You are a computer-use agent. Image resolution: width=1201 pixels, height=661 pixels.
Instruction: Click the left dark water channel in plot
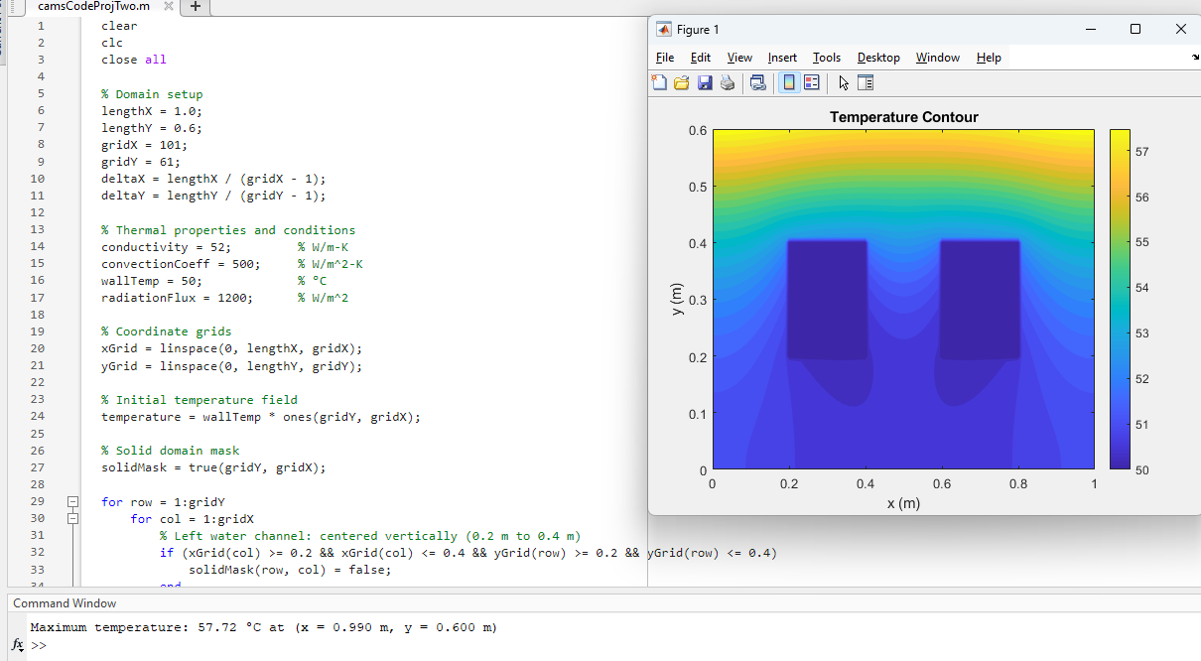(827, 299)
